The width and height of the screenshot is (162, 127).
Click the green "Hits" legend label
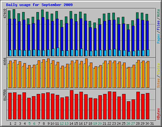(158, 13)
